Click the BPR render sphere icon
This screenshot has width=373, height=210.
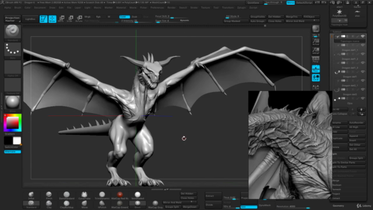click(316, 29)
